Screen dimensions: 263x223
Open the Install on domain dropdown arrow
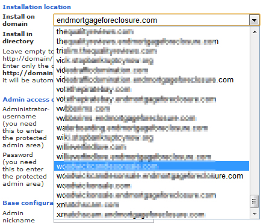254,20
